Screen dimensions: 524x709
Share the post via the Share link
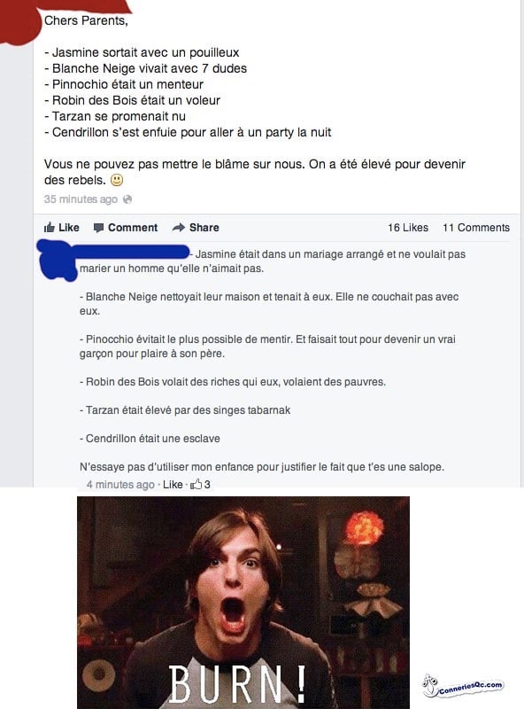coord(204,228)
